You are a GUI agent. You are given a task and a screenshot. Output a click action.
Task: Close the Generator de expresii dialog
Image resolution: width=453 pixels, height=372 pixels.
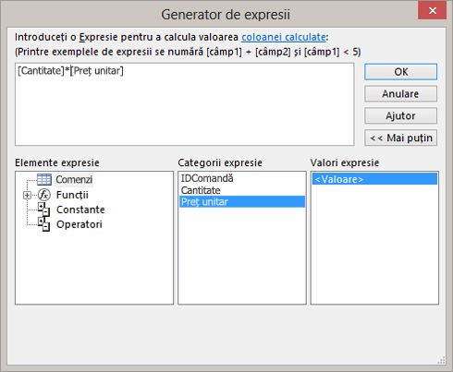coord(432,10)
